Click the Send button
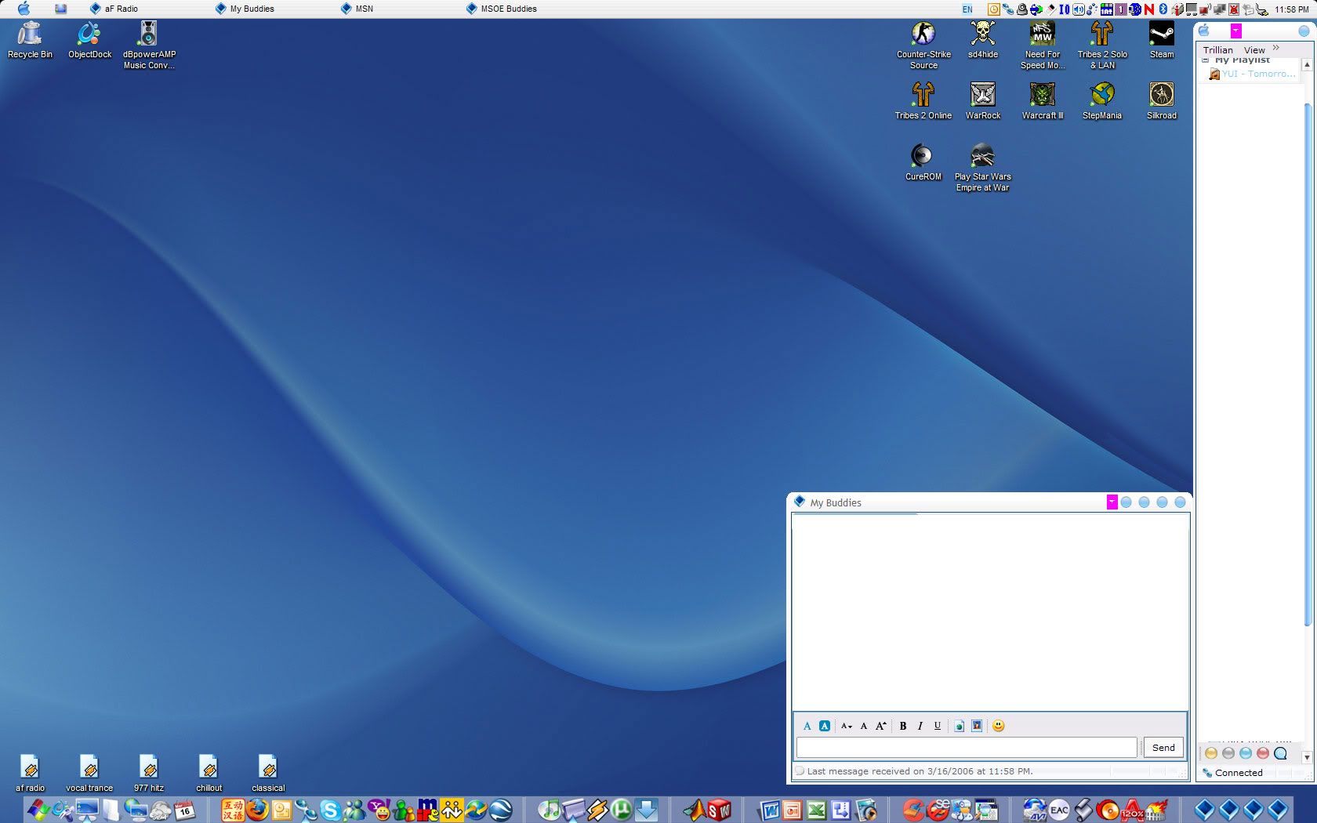This screenshot has height=823, width=1317. (x=1163, y=747)
